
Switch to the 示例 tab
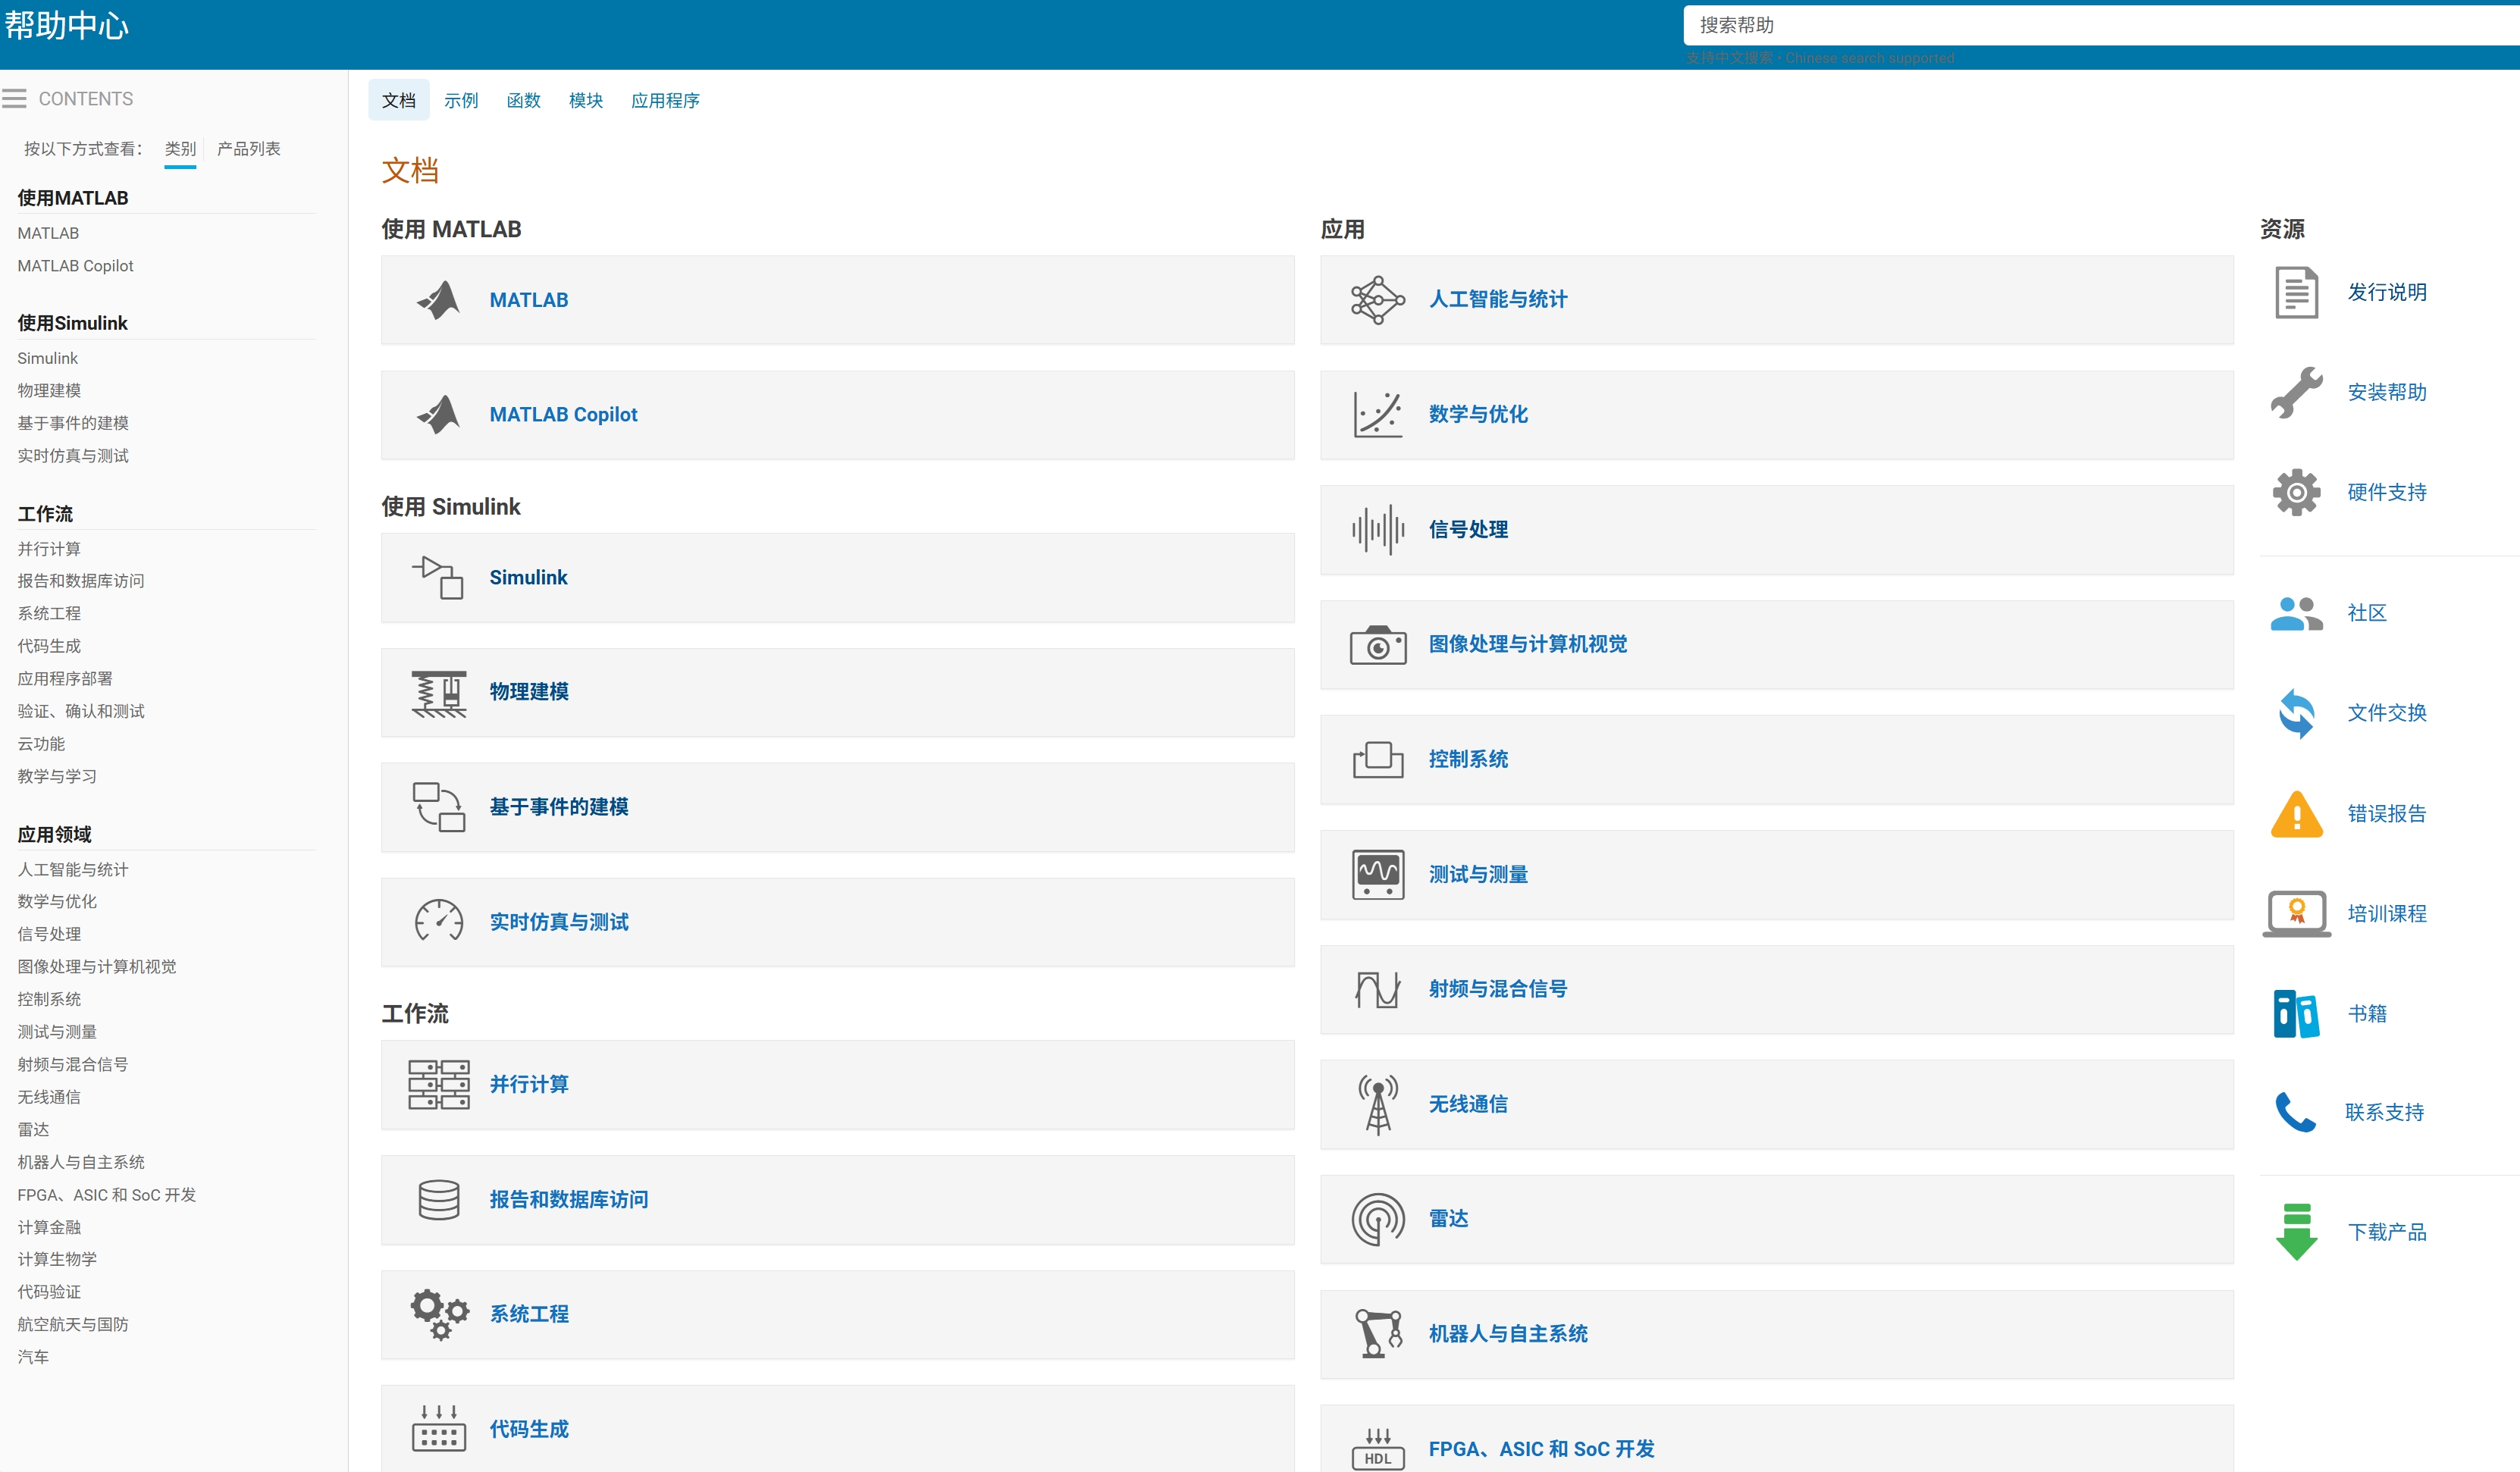pos(461,100)
